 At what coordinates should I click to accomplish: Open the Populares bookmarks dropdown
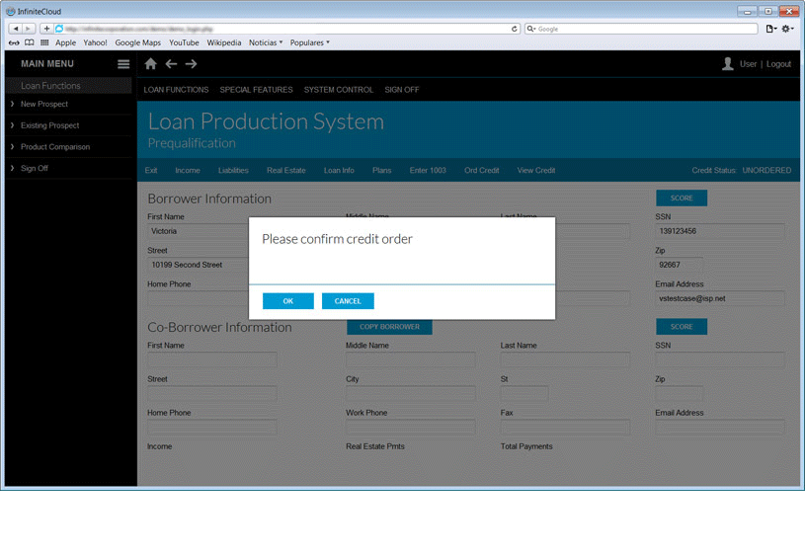[x=309, y=42]
